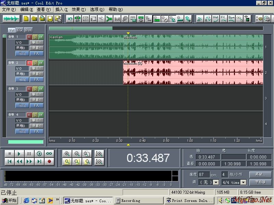Solo track 2 with S button

[35, 63]
